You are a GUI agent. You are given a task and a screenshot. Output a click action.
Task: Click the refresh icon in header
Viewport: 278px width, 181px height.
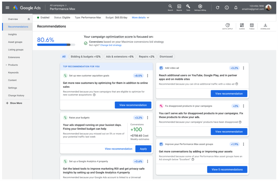pyautogui.click(x=218, y=8)
